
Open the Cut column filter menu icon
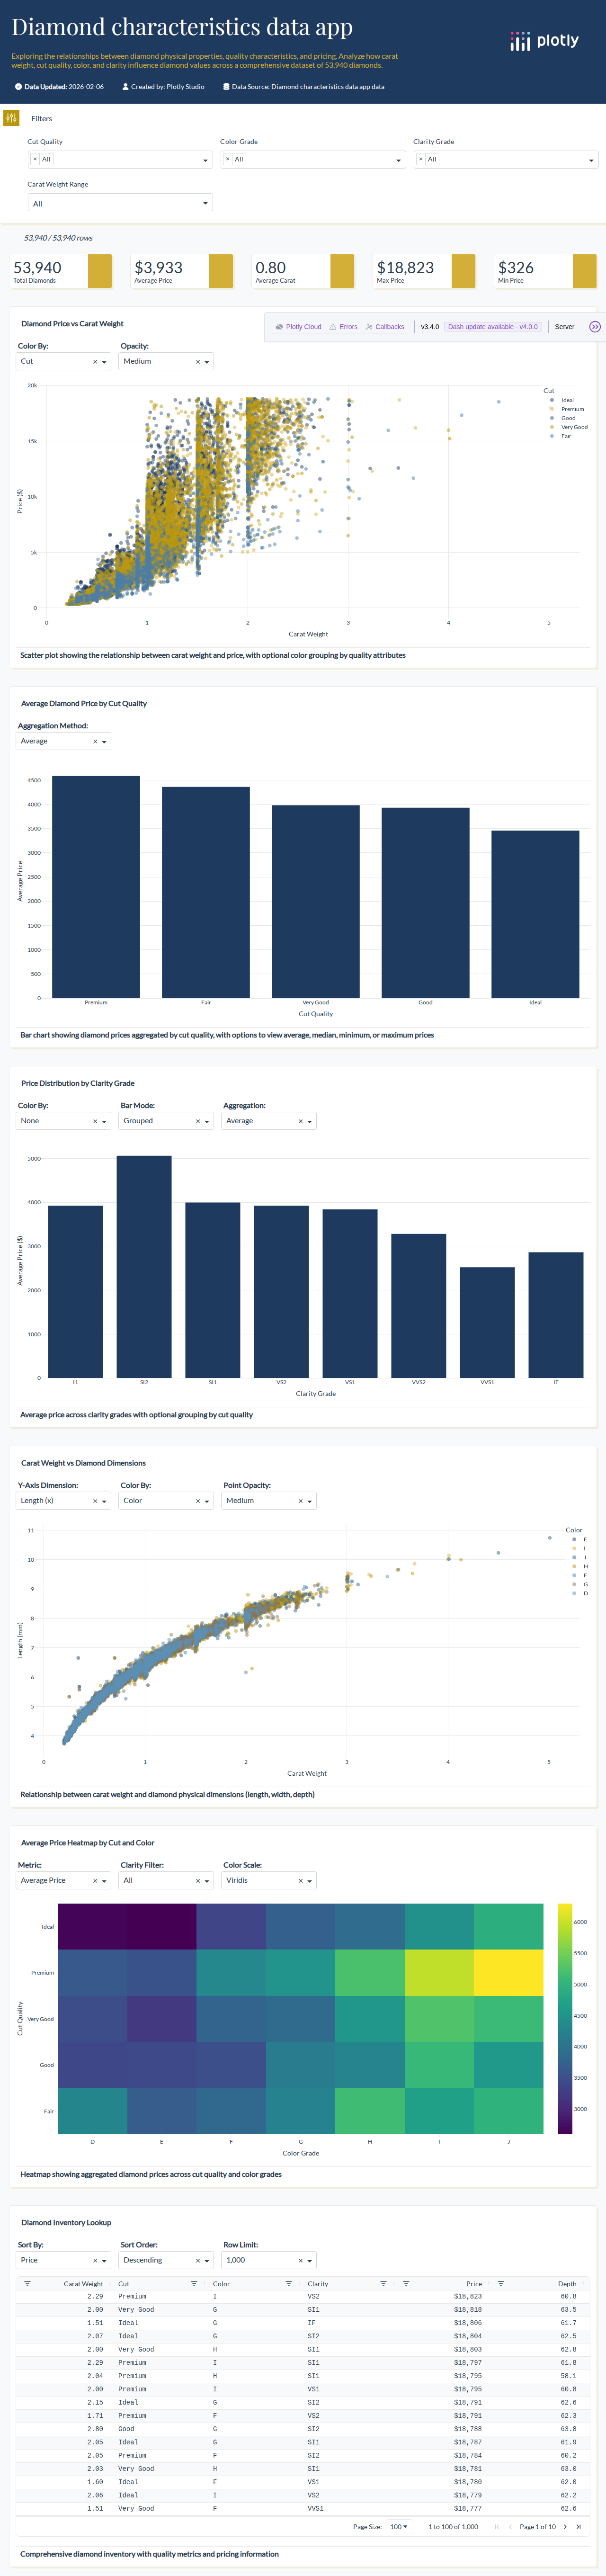click(x=194, y=2284)
